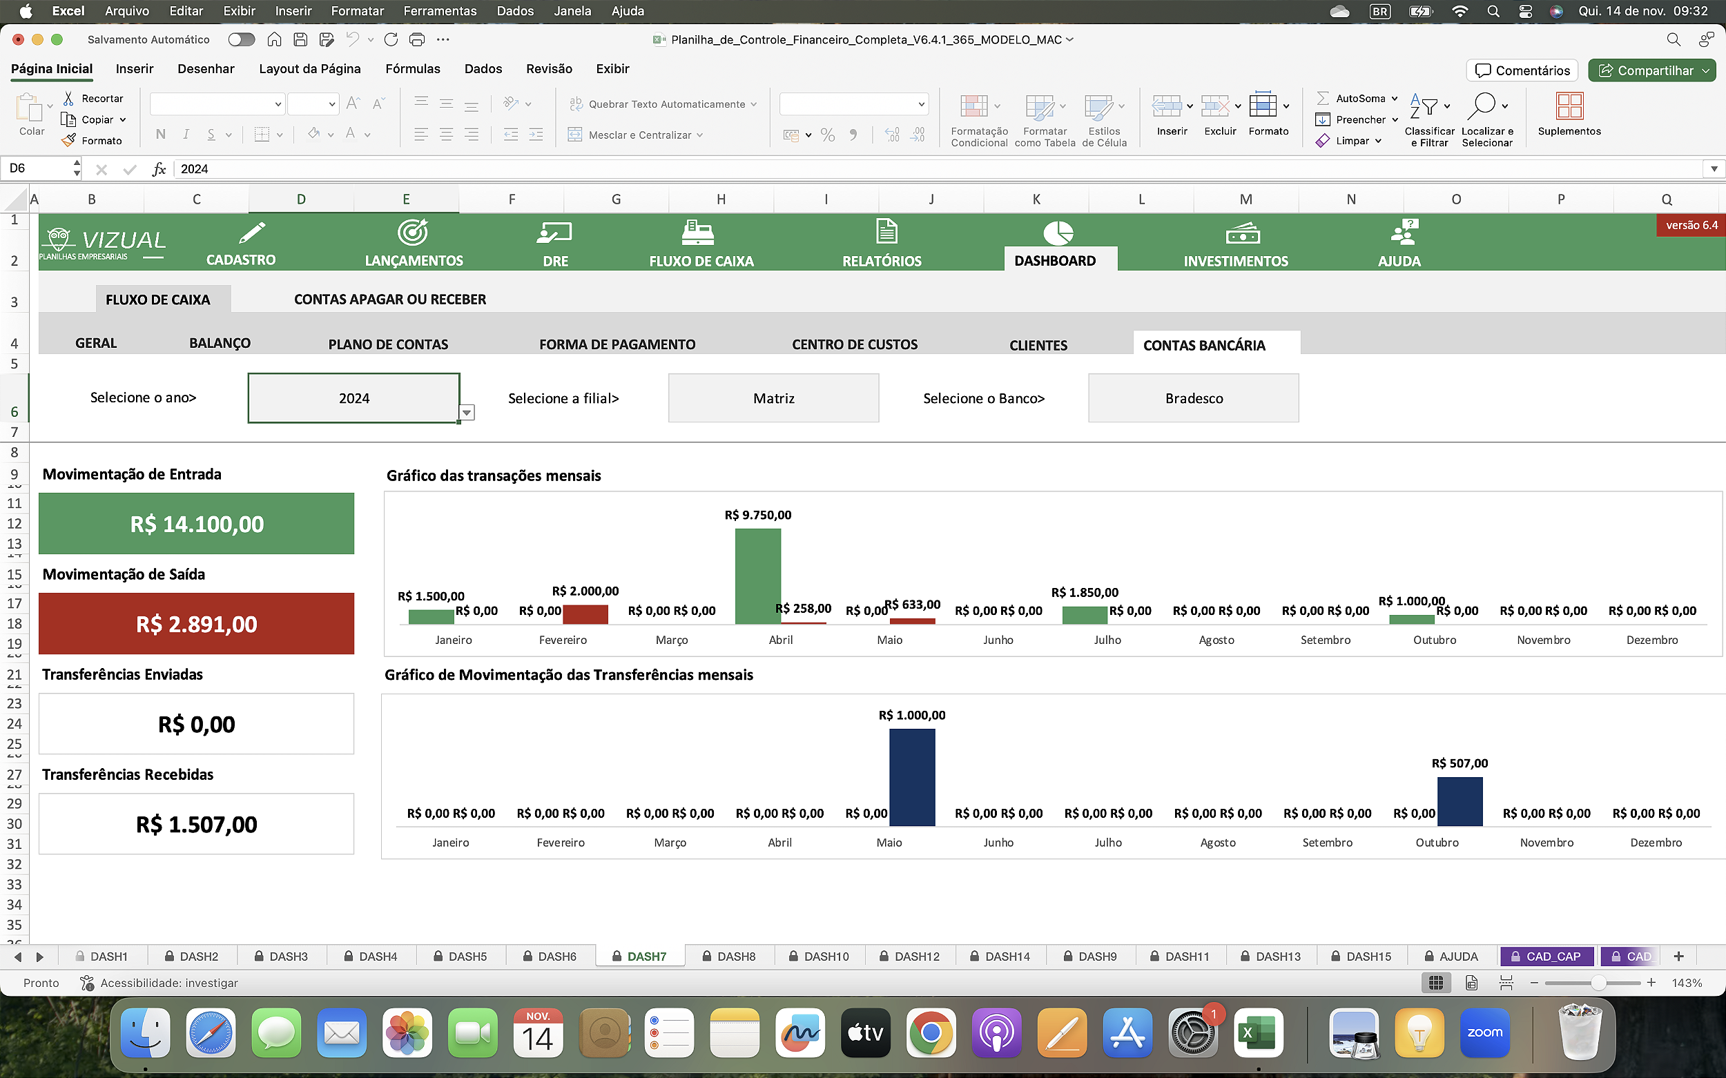Image resolution: width=1726 pixels, height=1078 pixels.
Task: Click the Bradesco bank selection cell
Action: point(1193,398)
